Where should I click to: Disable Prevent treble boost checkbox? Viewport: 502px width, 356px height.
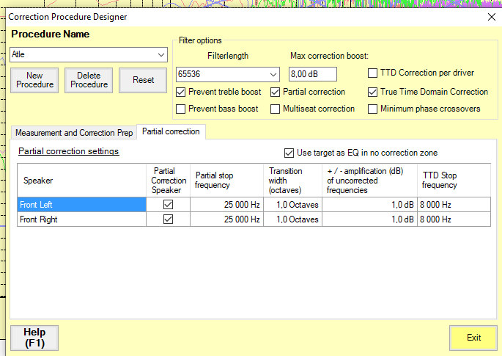182,92
